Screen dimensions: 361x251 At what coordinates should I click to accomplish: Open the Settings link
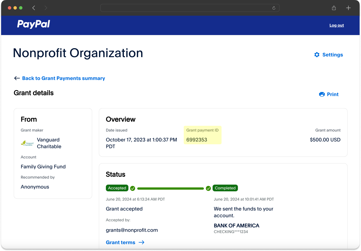pyautogui.click(x=332, y=55)
